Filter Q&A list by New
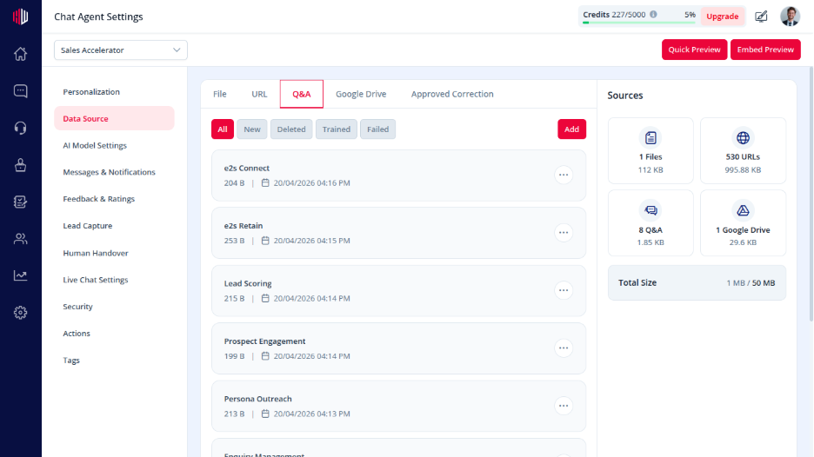 pos(252,129)
